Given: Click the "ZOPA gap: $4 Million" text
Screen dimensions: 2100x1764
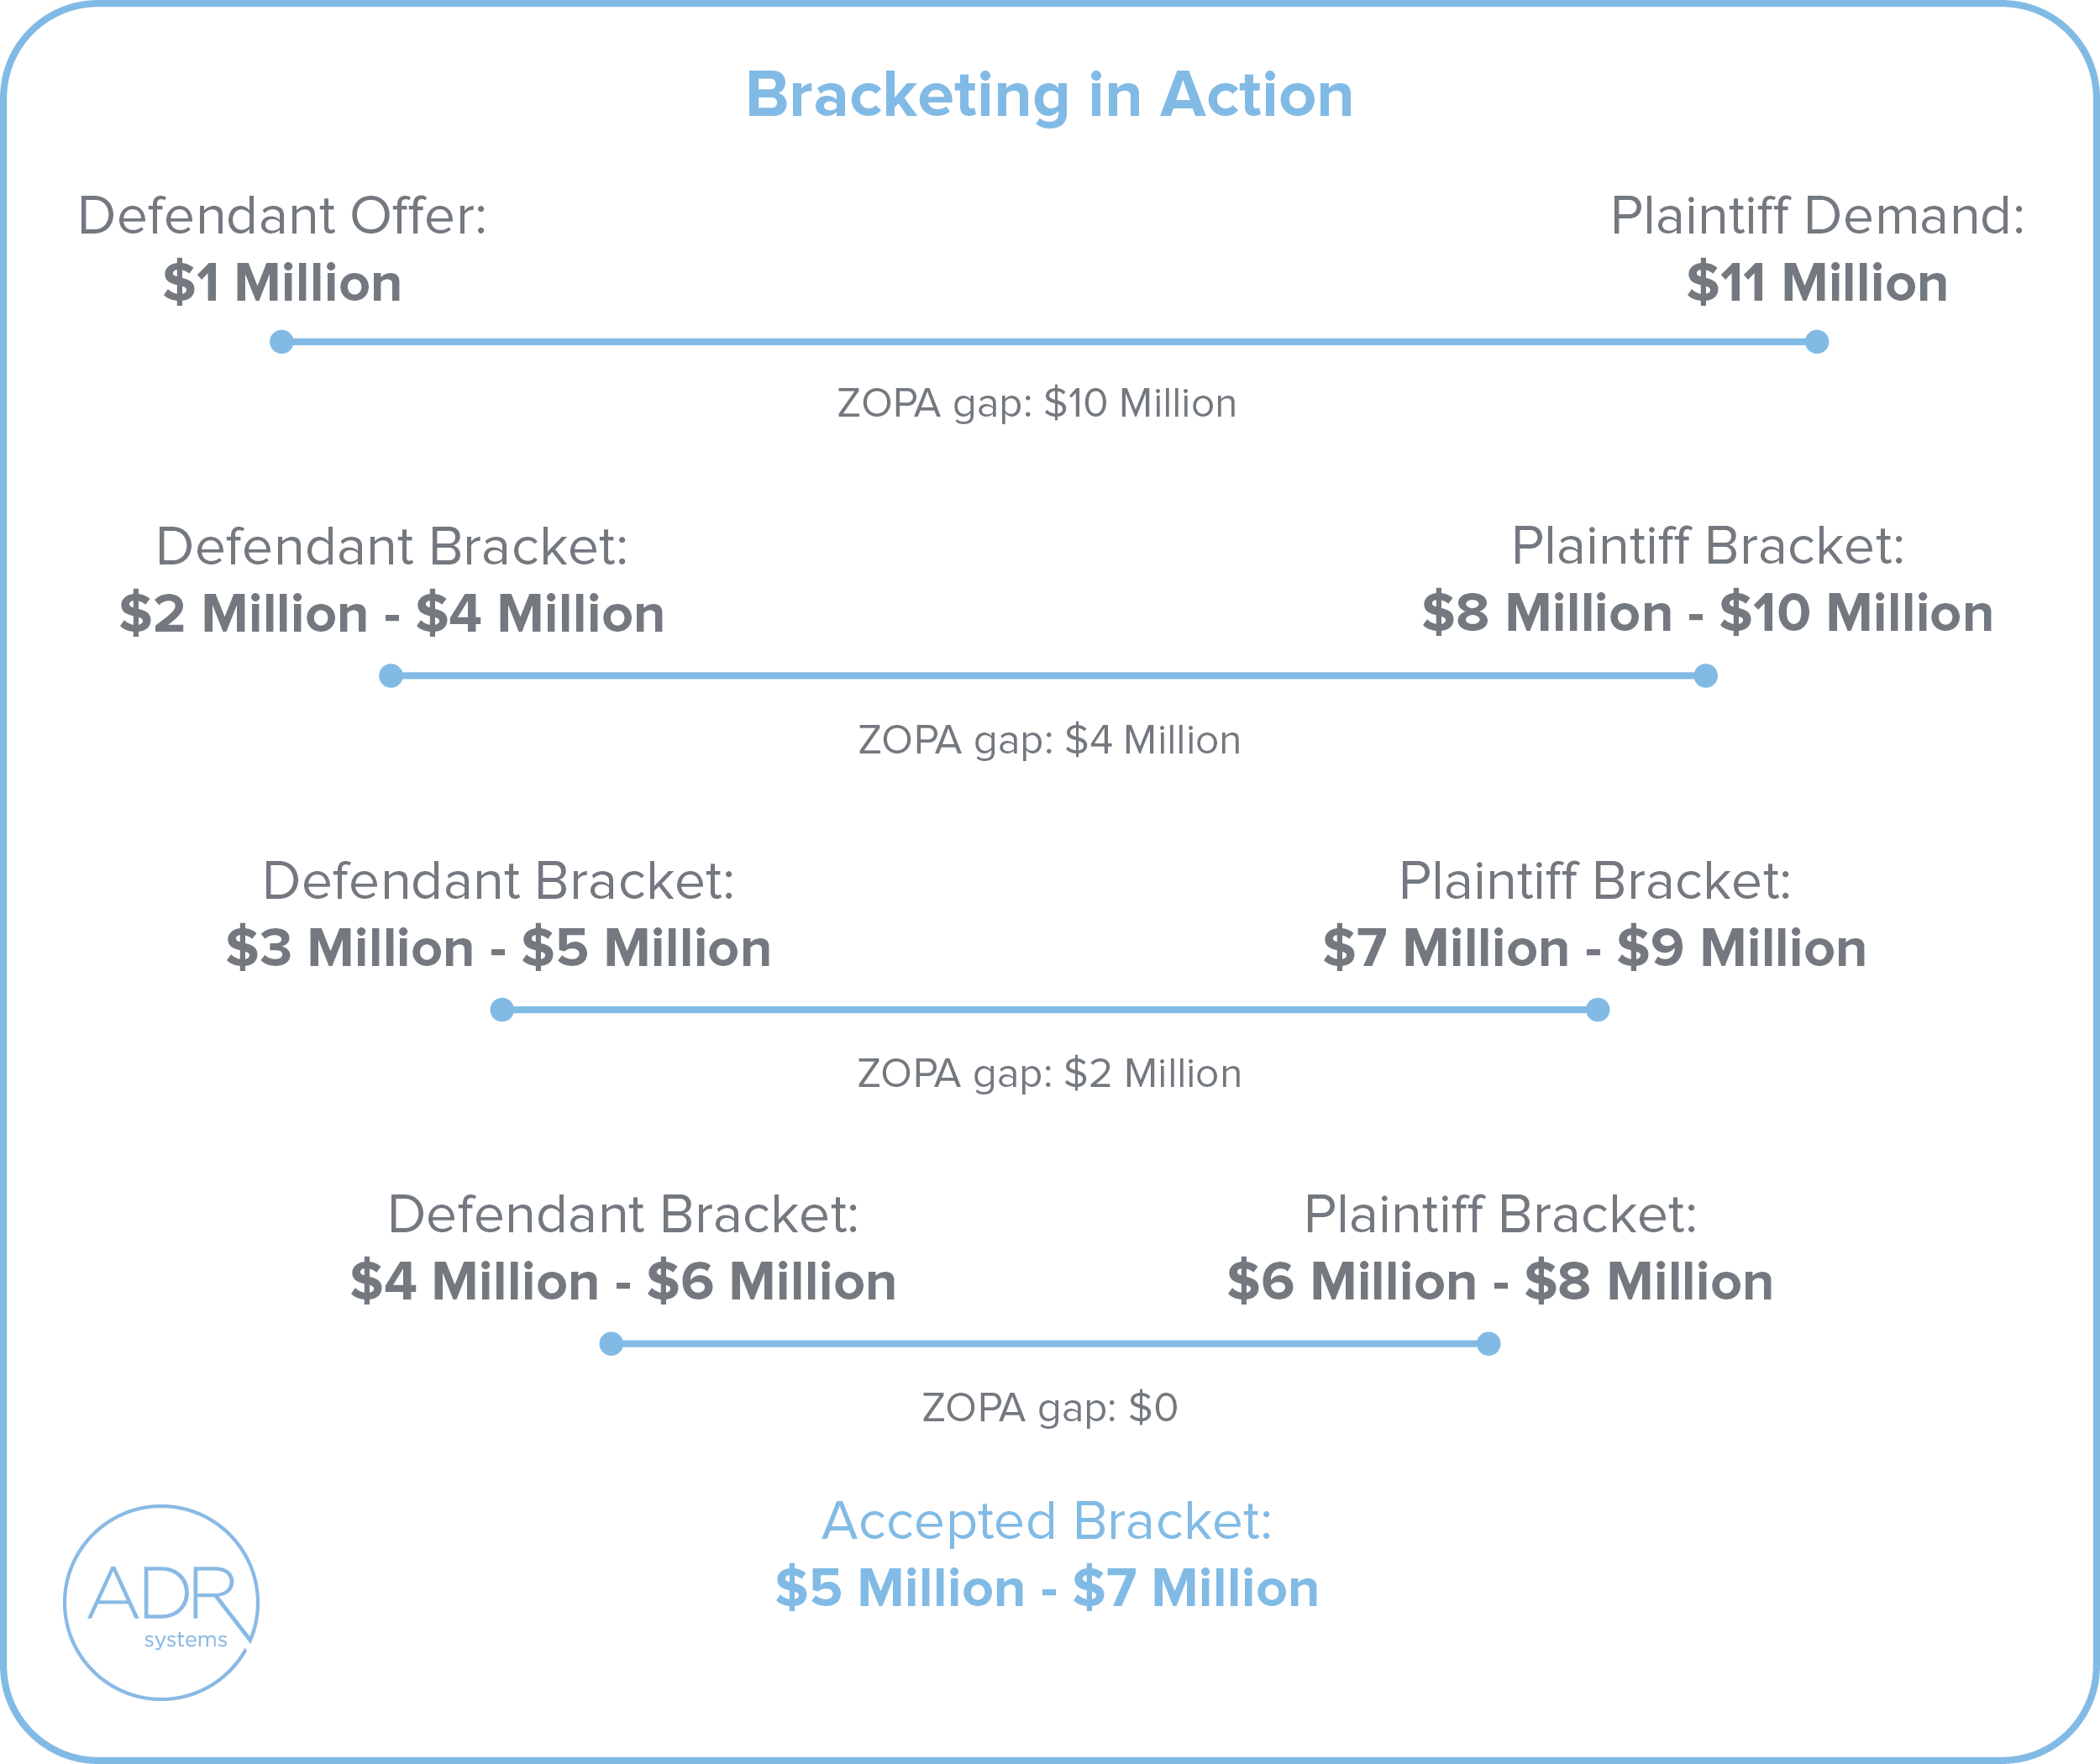Looking at the screenshot, I should coord(1049,741).
